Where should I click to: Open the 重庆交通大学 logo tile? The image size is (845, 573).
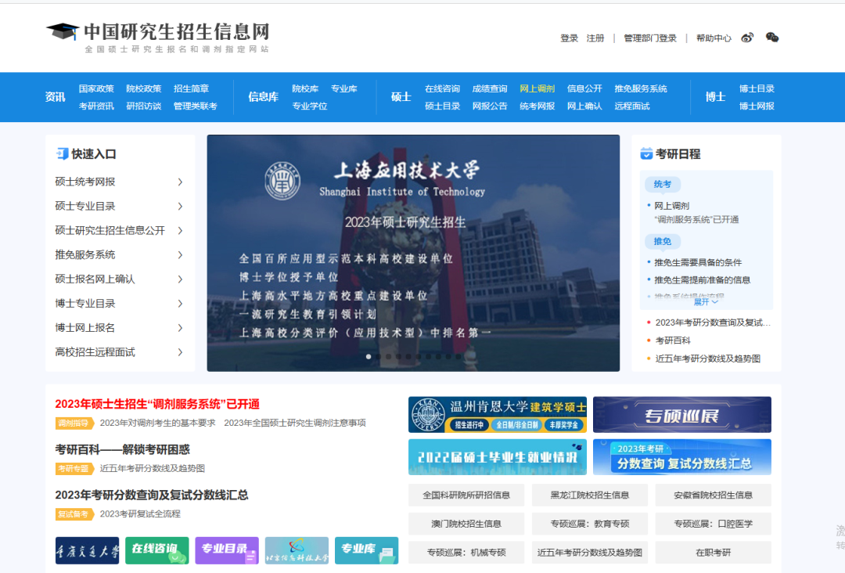pos(87,550)
